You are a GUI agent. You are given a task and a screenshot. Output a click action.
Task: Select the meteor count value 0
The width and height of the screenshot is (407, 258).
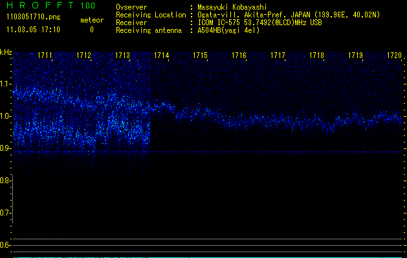coord(91,30)
